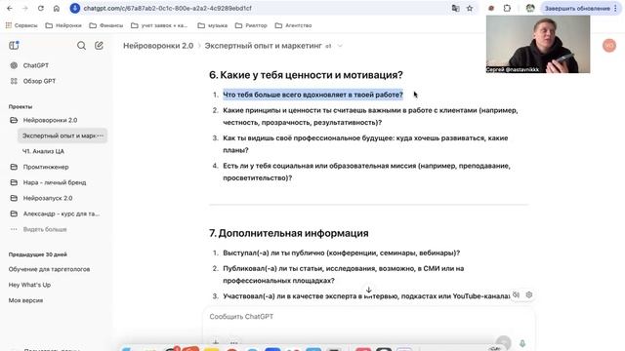The width and height of the screenshot is (625, 351).
Task: Click the speaker webcam thumbnail
Action: (x=538, y=44)
